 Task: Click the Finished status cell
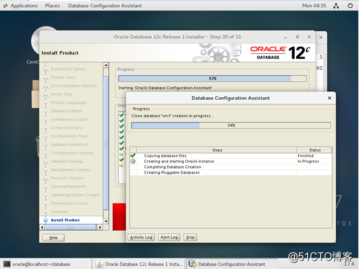(314, 156)
